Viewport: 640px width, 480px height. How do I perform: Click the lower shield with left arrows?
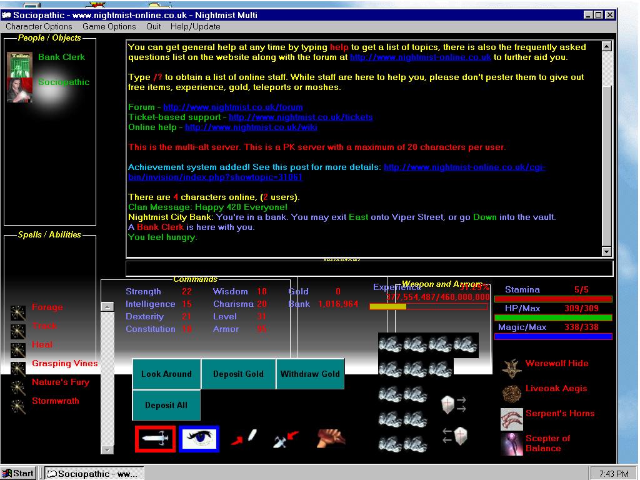(x=454, y=435)
